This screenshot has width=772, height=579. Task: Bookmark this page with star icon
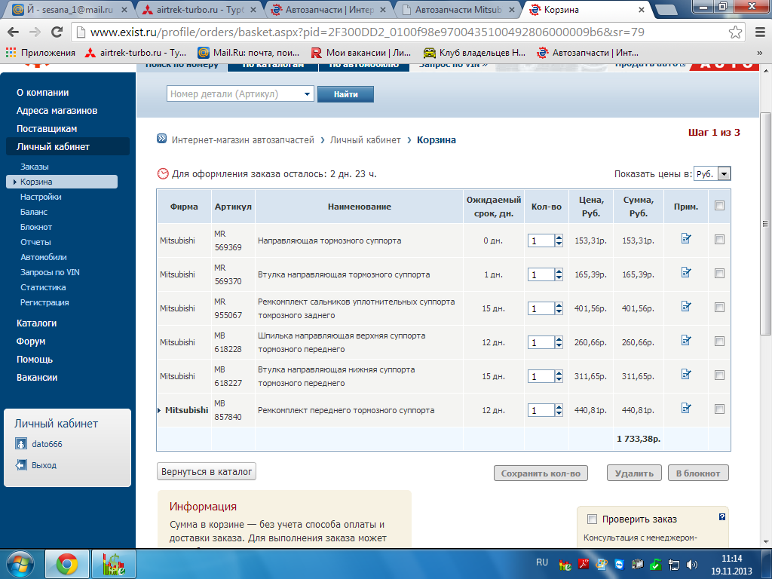coord(735,32)
